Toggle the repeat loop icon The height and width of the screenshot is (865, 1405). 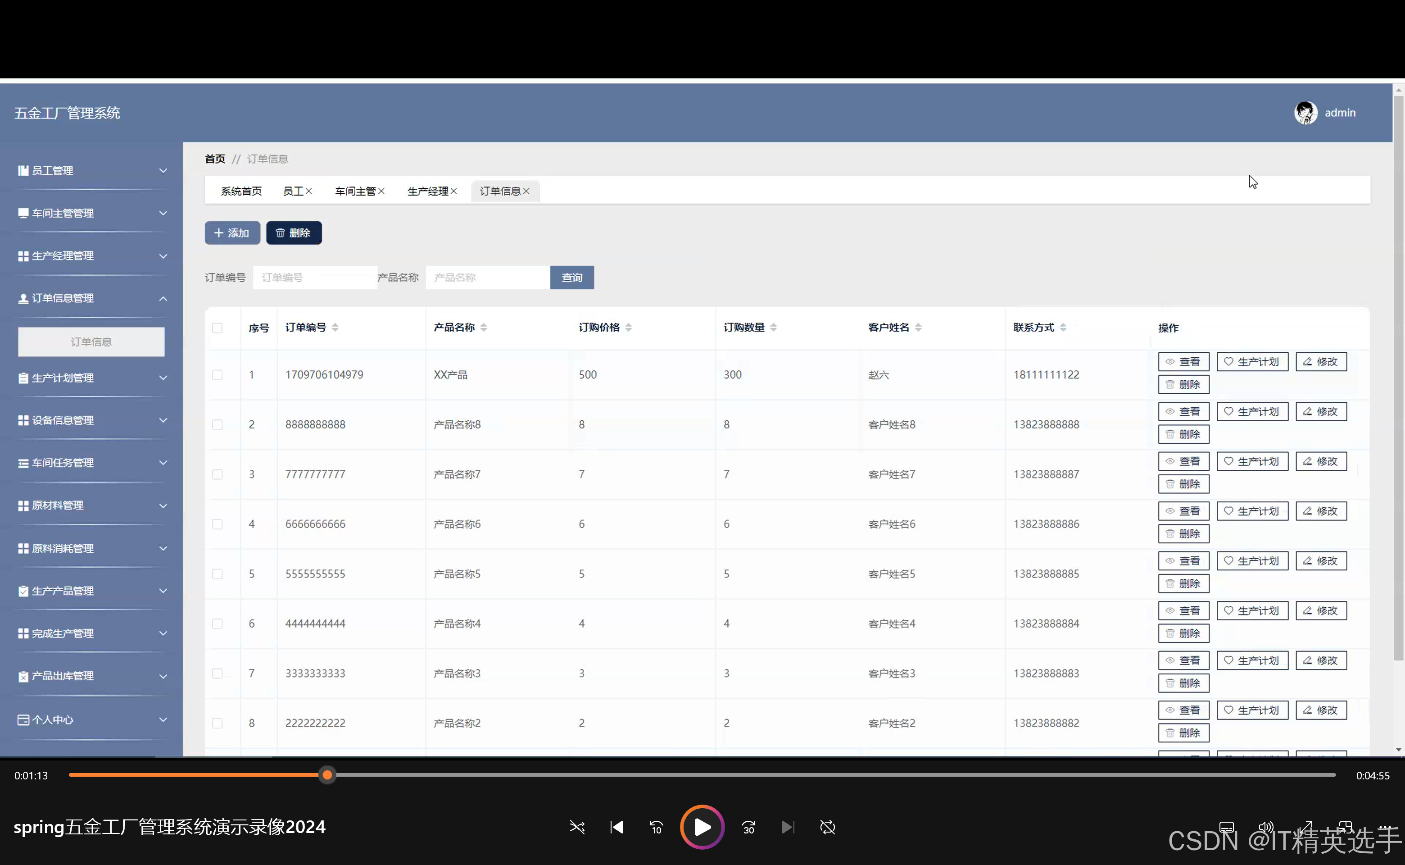[x=827, y=827]
